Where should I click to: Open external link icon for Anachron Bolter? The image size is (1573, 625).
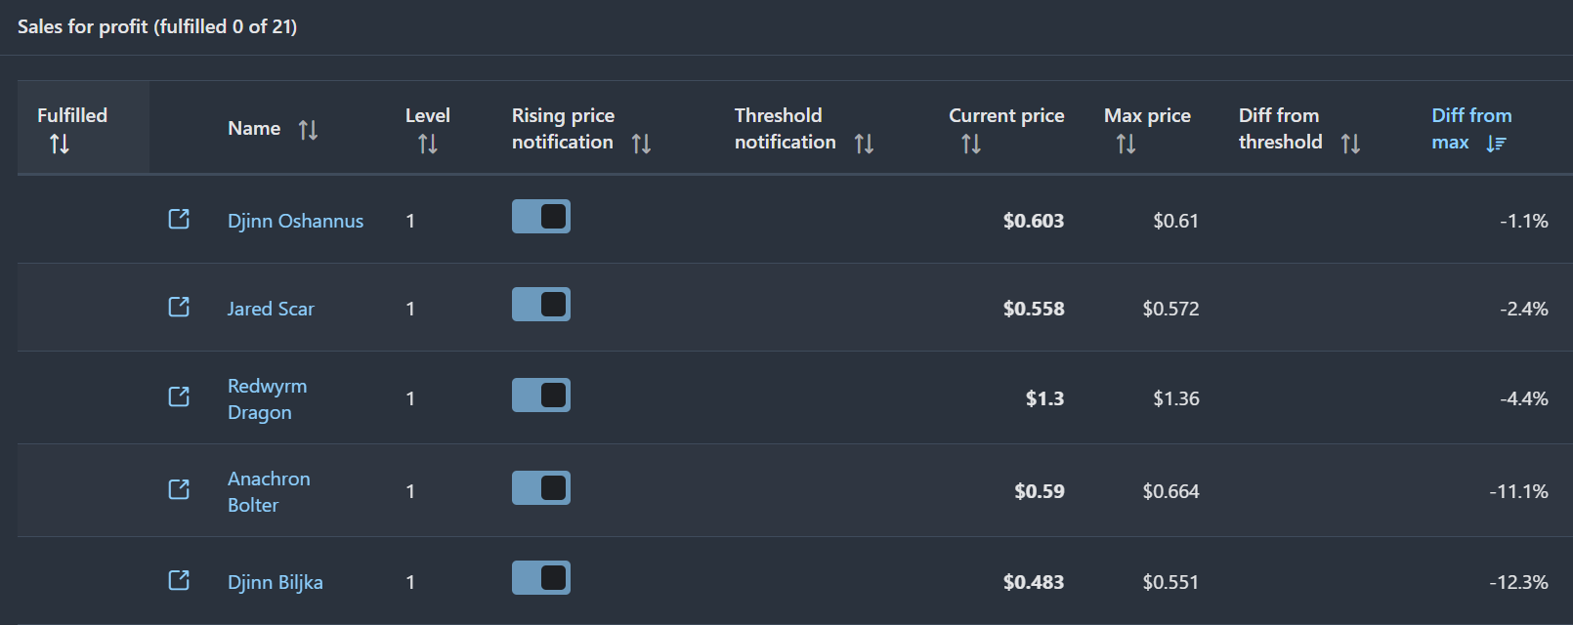tap(179, 489)
